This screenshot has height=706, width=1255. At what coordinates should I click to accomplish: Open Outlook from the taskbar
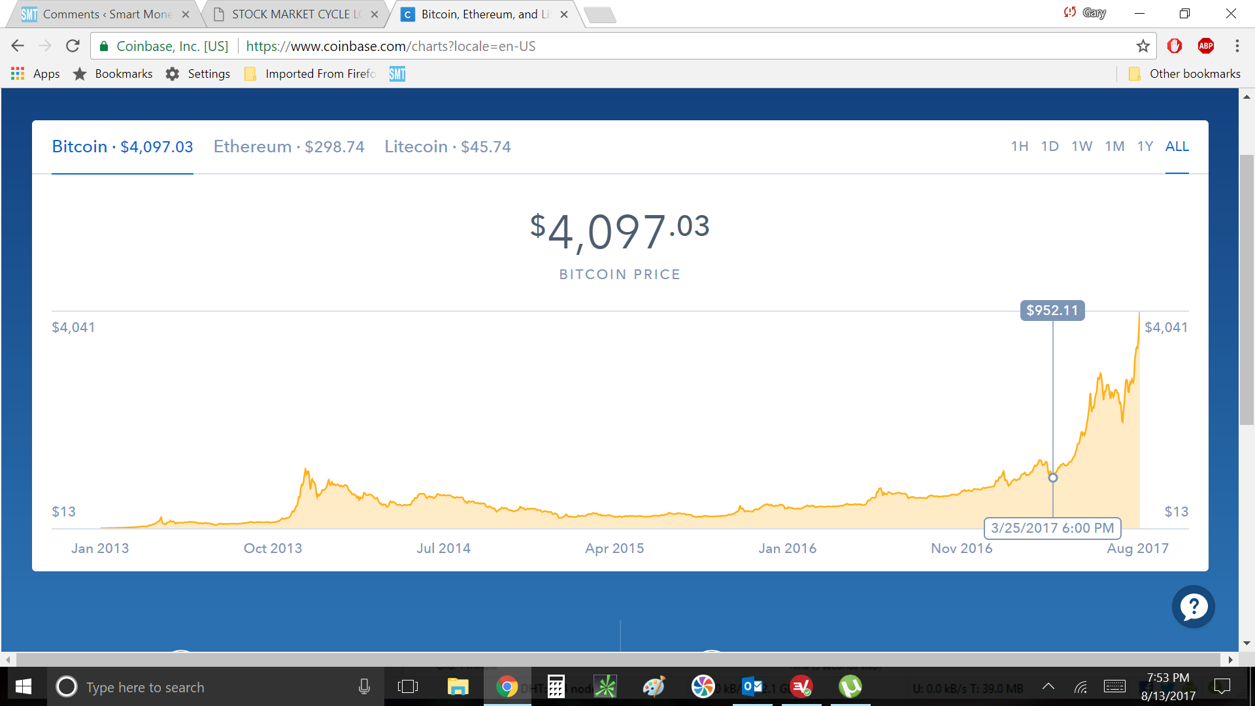click(752, 686)
